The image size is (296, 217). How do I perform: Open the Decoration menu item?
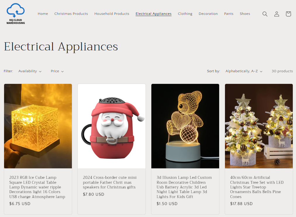coord(208,14)
